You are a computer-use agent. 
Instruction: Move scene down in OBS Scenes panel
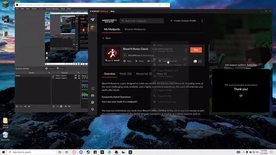click(x=29, y=106)
